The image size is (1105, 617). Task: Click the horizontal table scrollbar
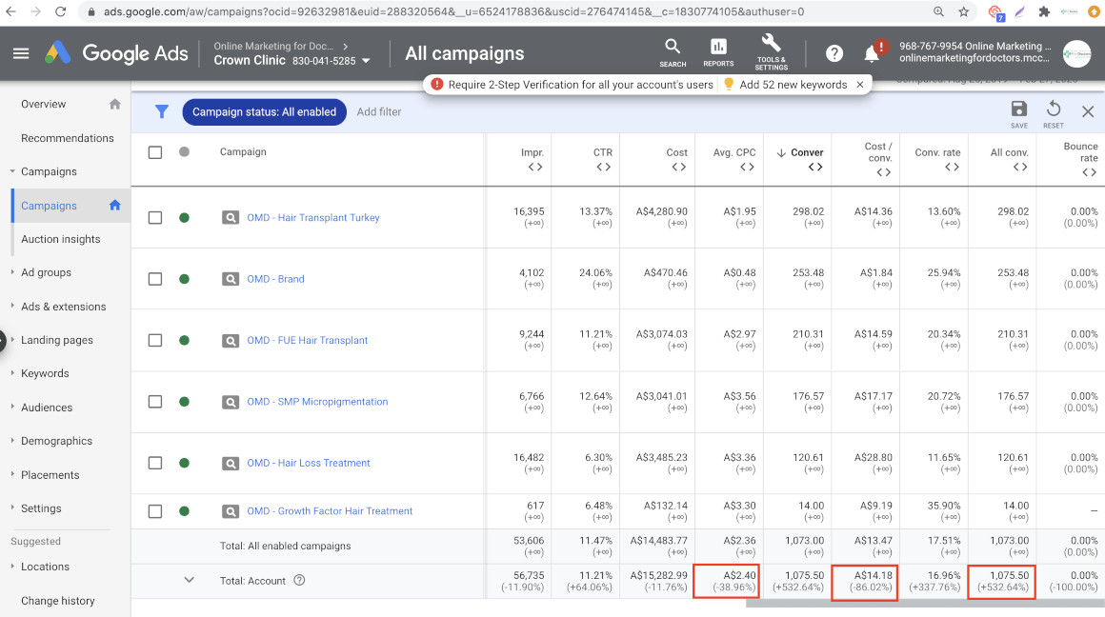tap(925, 603)
